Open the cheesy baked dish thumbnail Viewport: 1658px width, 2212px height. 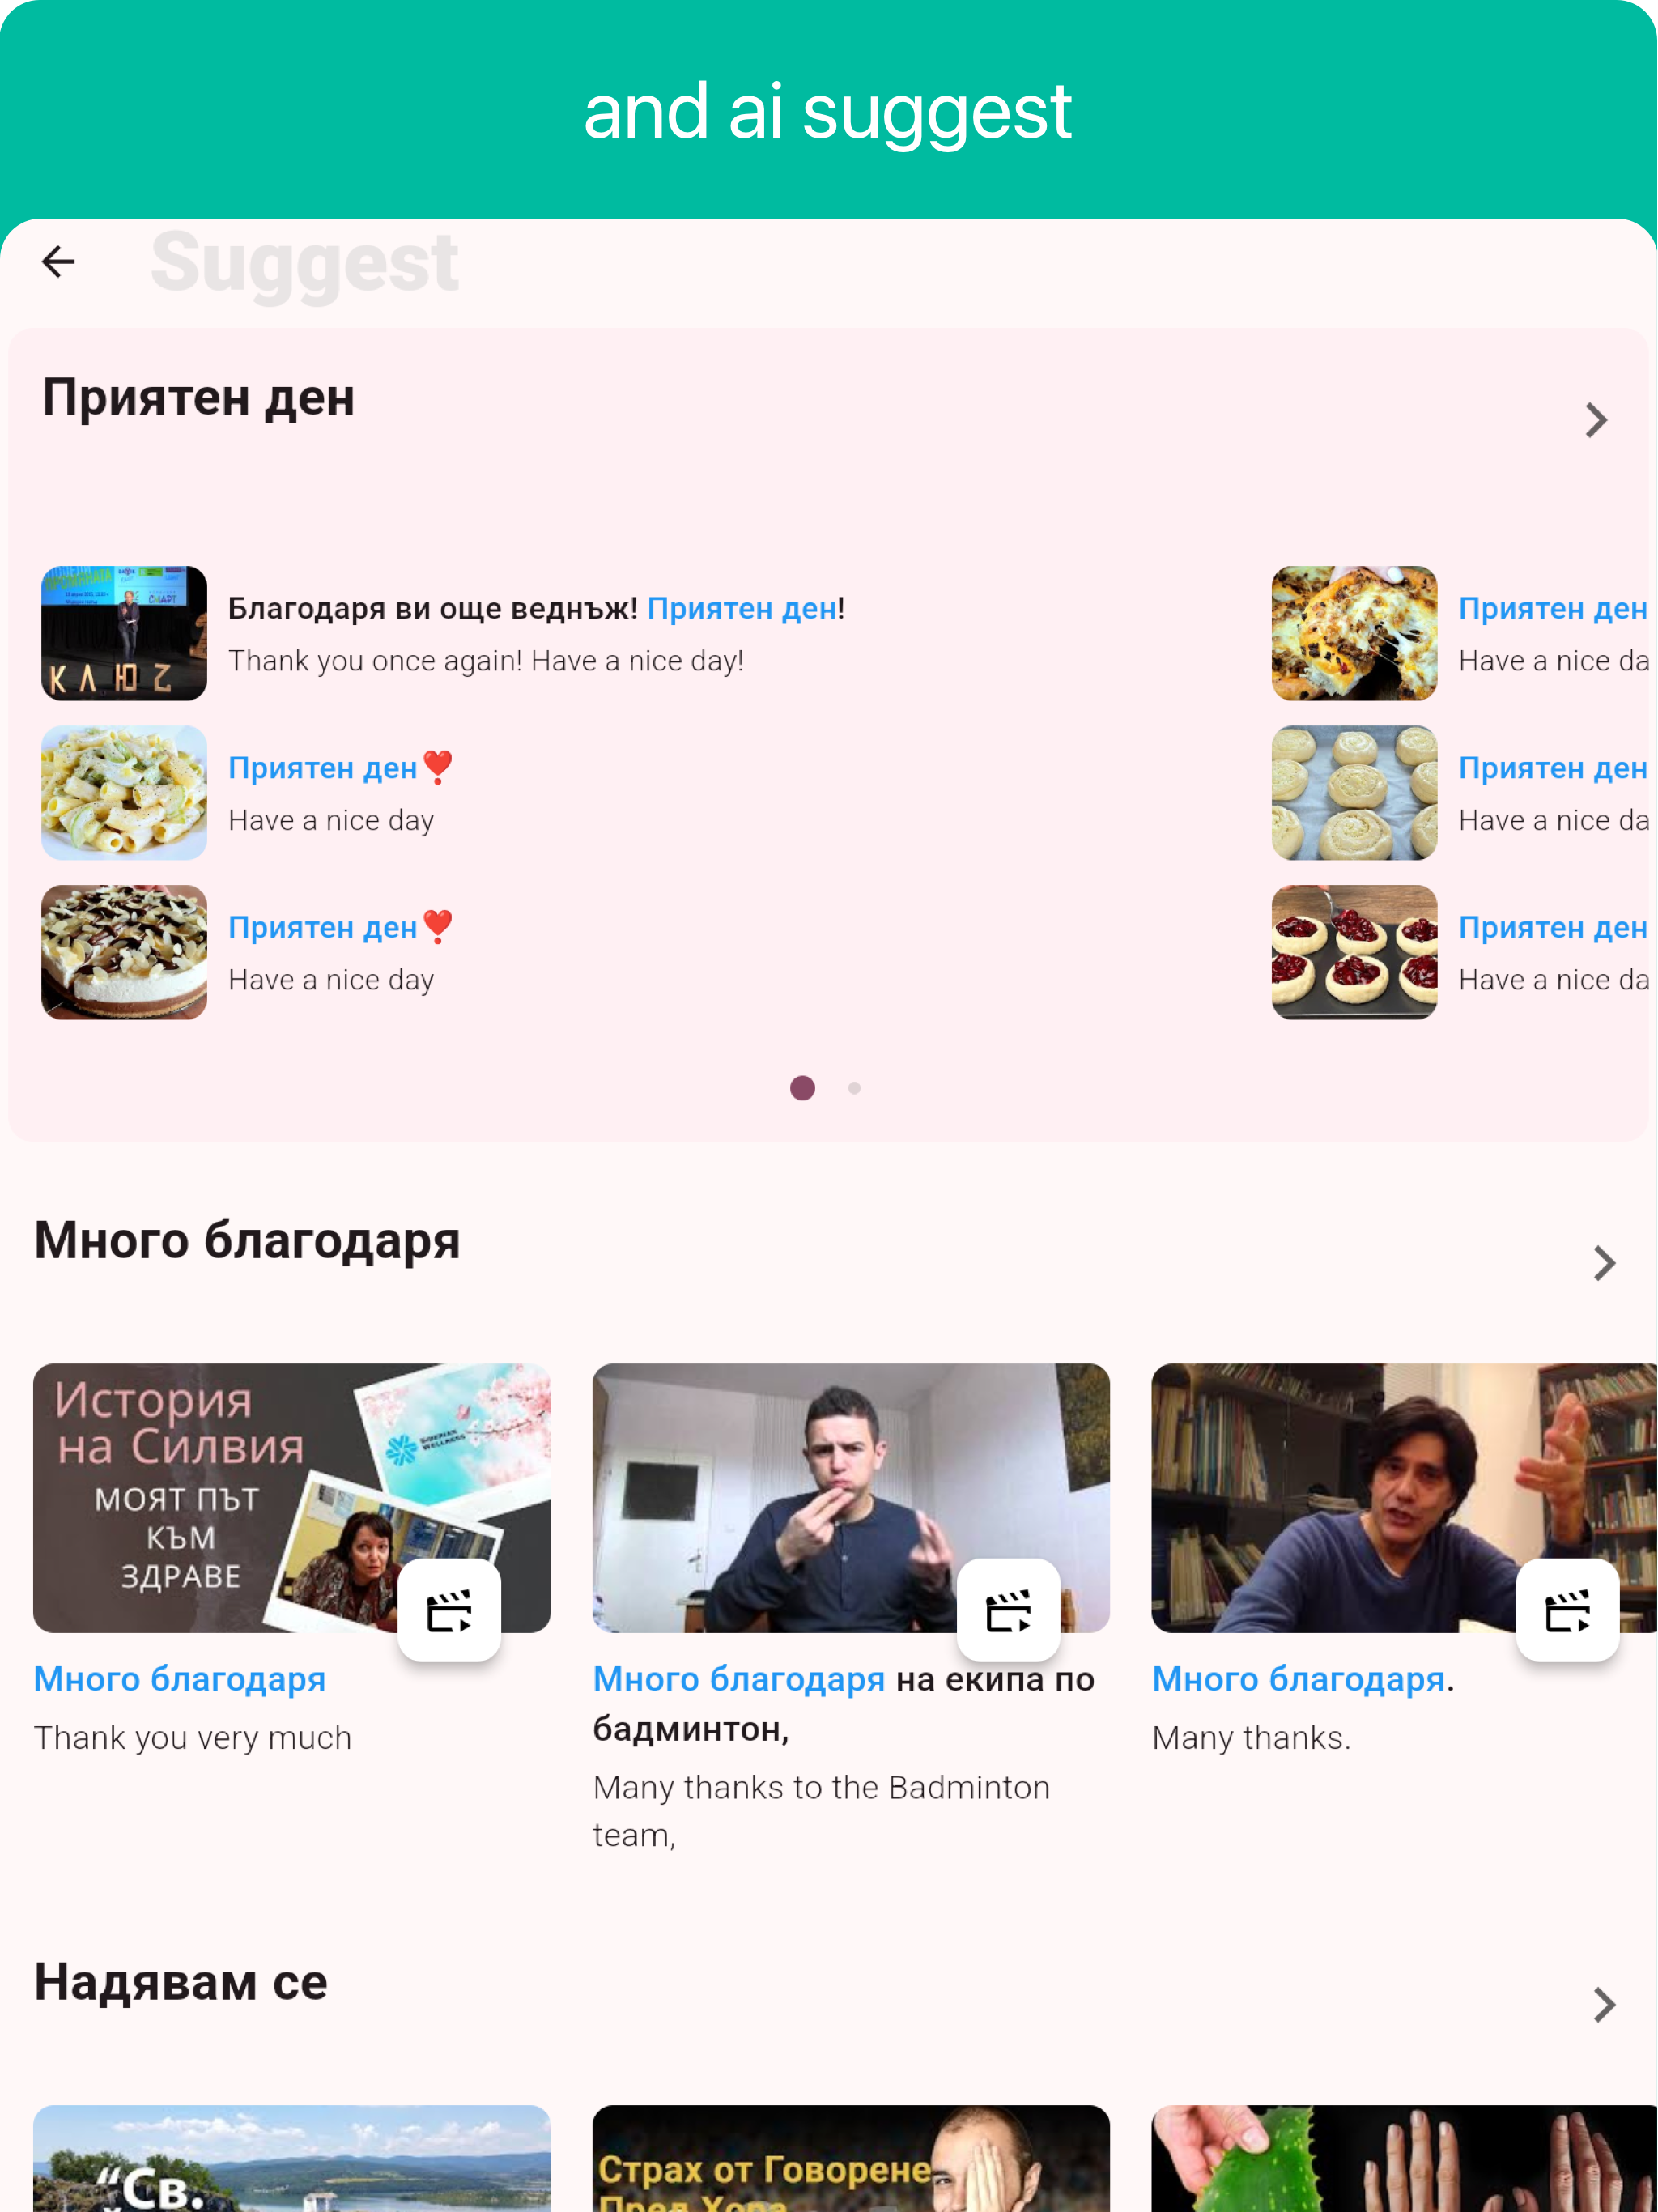coord(1354,633)
